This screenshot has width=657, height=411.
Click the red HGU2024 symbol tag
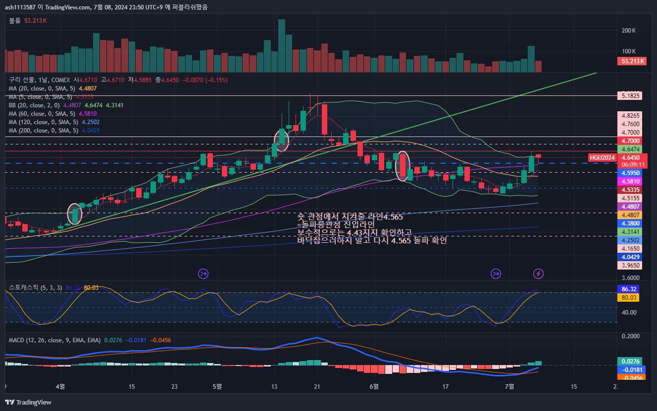[603, 157]
